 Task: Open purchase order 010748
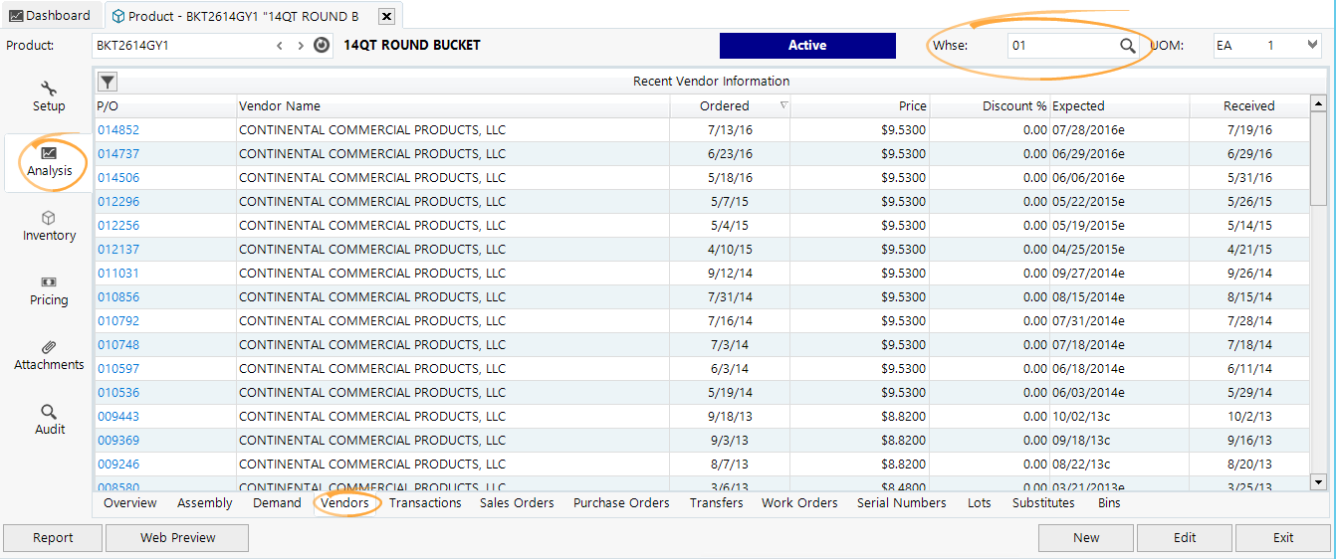pos(118,345)
